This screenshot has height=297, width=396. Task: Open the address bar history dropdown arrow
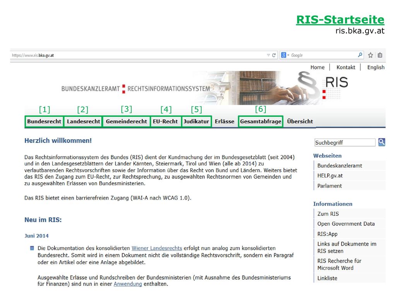(268, 55)
